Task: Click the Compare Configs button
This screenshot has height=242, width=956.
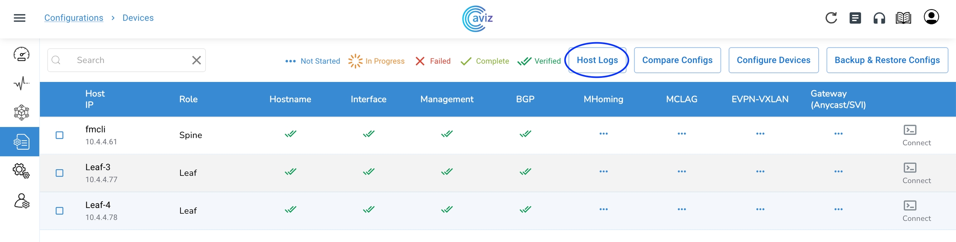Action: pyautogui.click(x=677, y=60)
